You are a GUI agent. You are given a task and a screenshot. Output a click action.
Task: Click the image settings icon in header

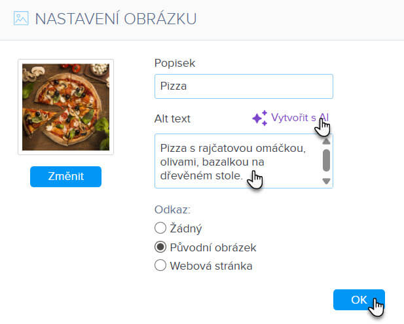21,18
